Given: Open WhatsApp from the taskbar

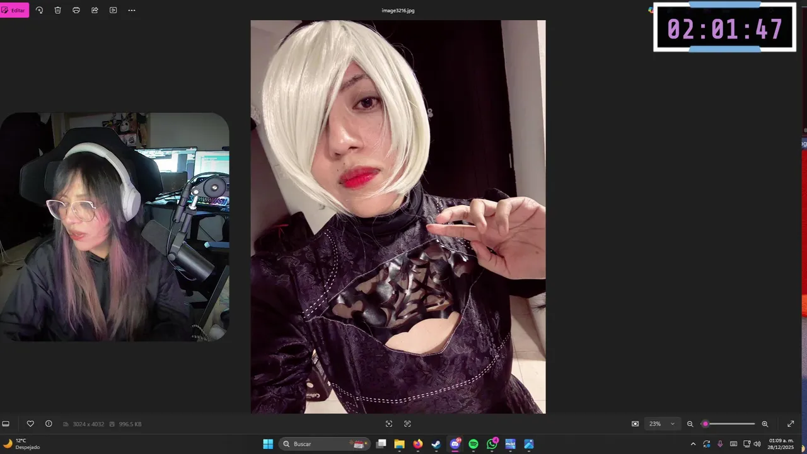Looking at the screenshot, I should point(492,444).
